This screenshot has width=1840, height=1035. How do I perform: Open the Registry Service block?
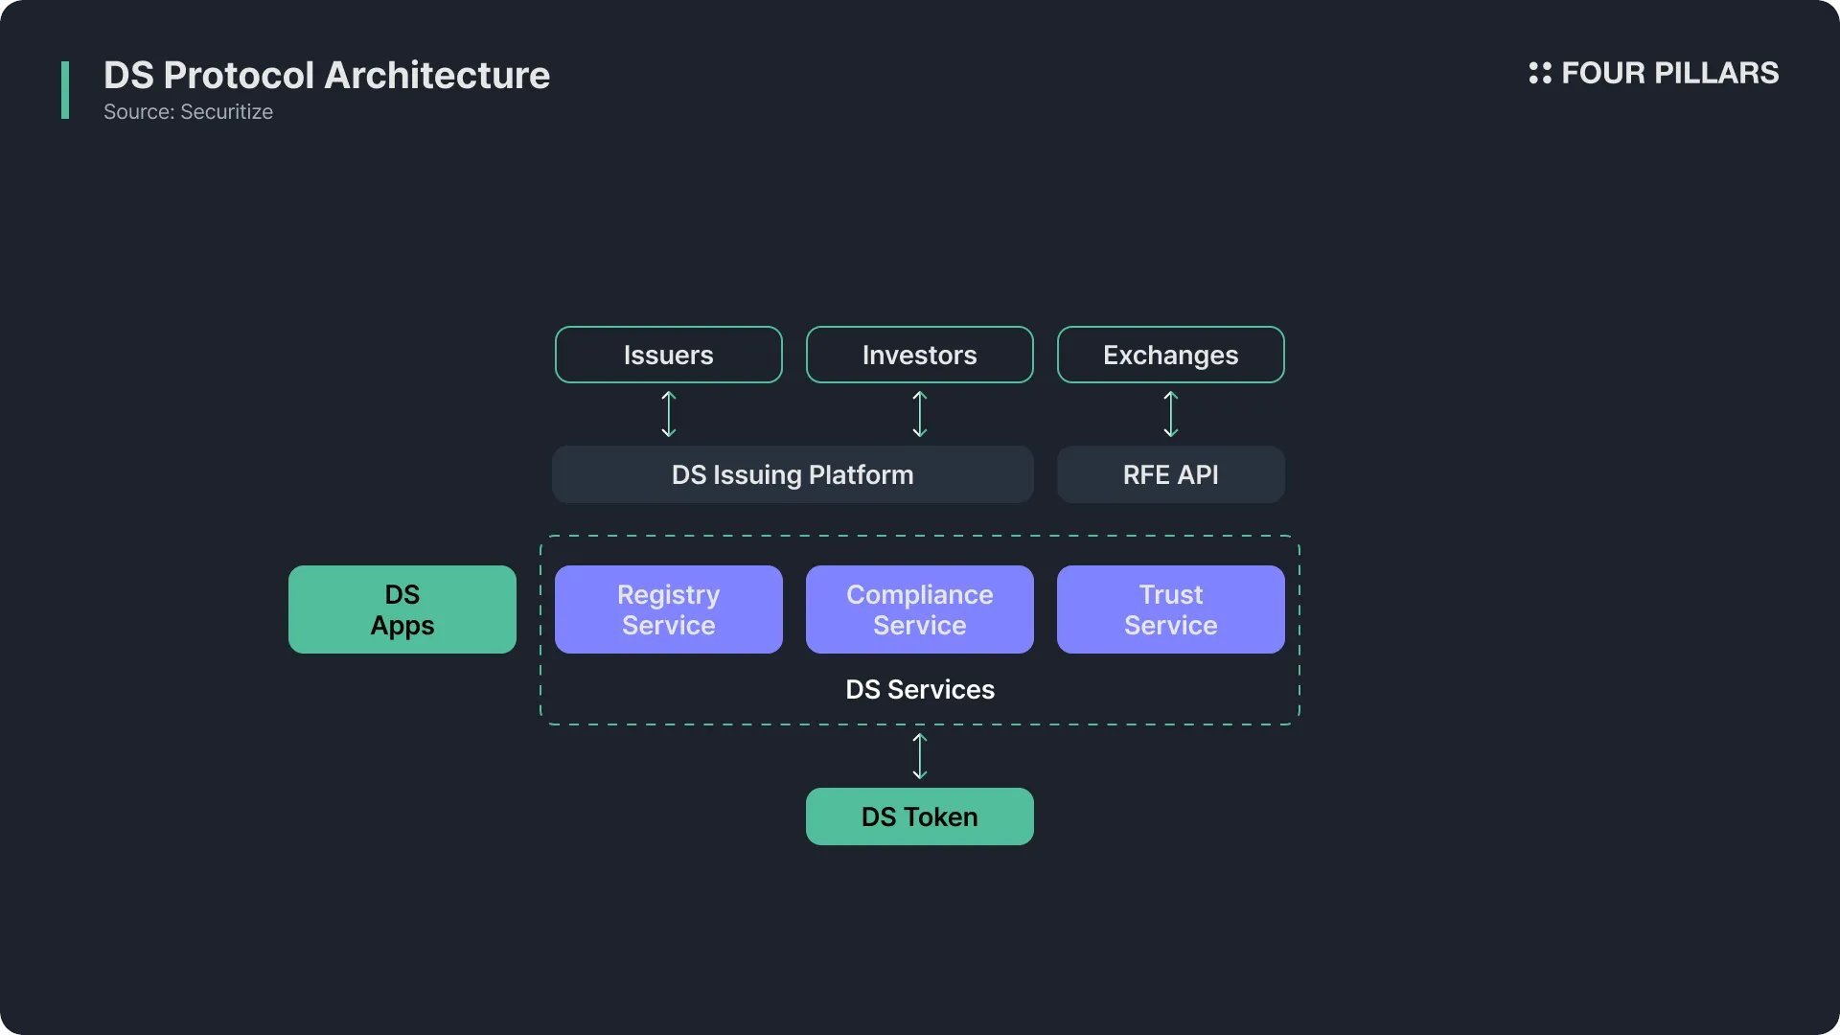coord(669,609)
